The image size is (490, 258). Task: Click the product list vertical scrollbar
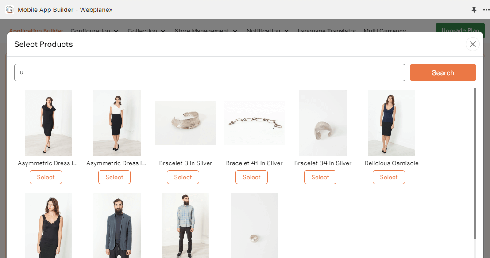[x=475, y=163]
